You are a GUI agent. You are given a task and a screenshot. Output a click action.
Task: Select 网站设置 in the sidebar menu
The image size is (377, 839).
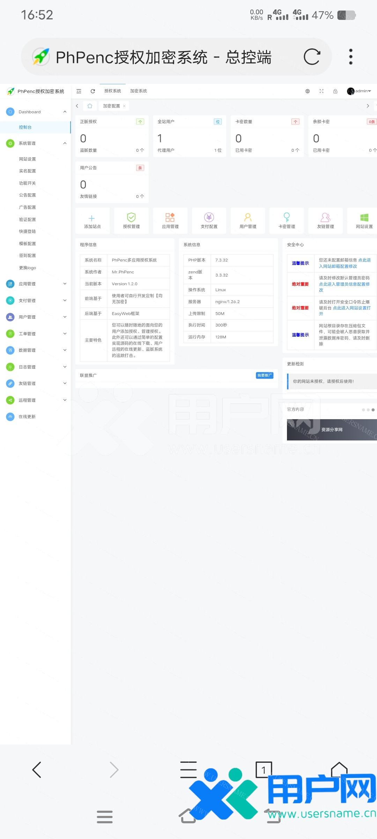[28, 159]
